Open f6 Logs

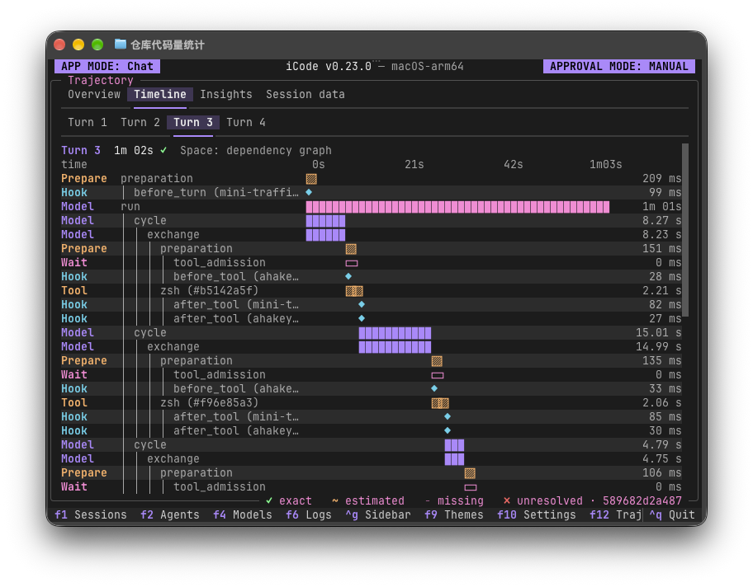(308, 515)
